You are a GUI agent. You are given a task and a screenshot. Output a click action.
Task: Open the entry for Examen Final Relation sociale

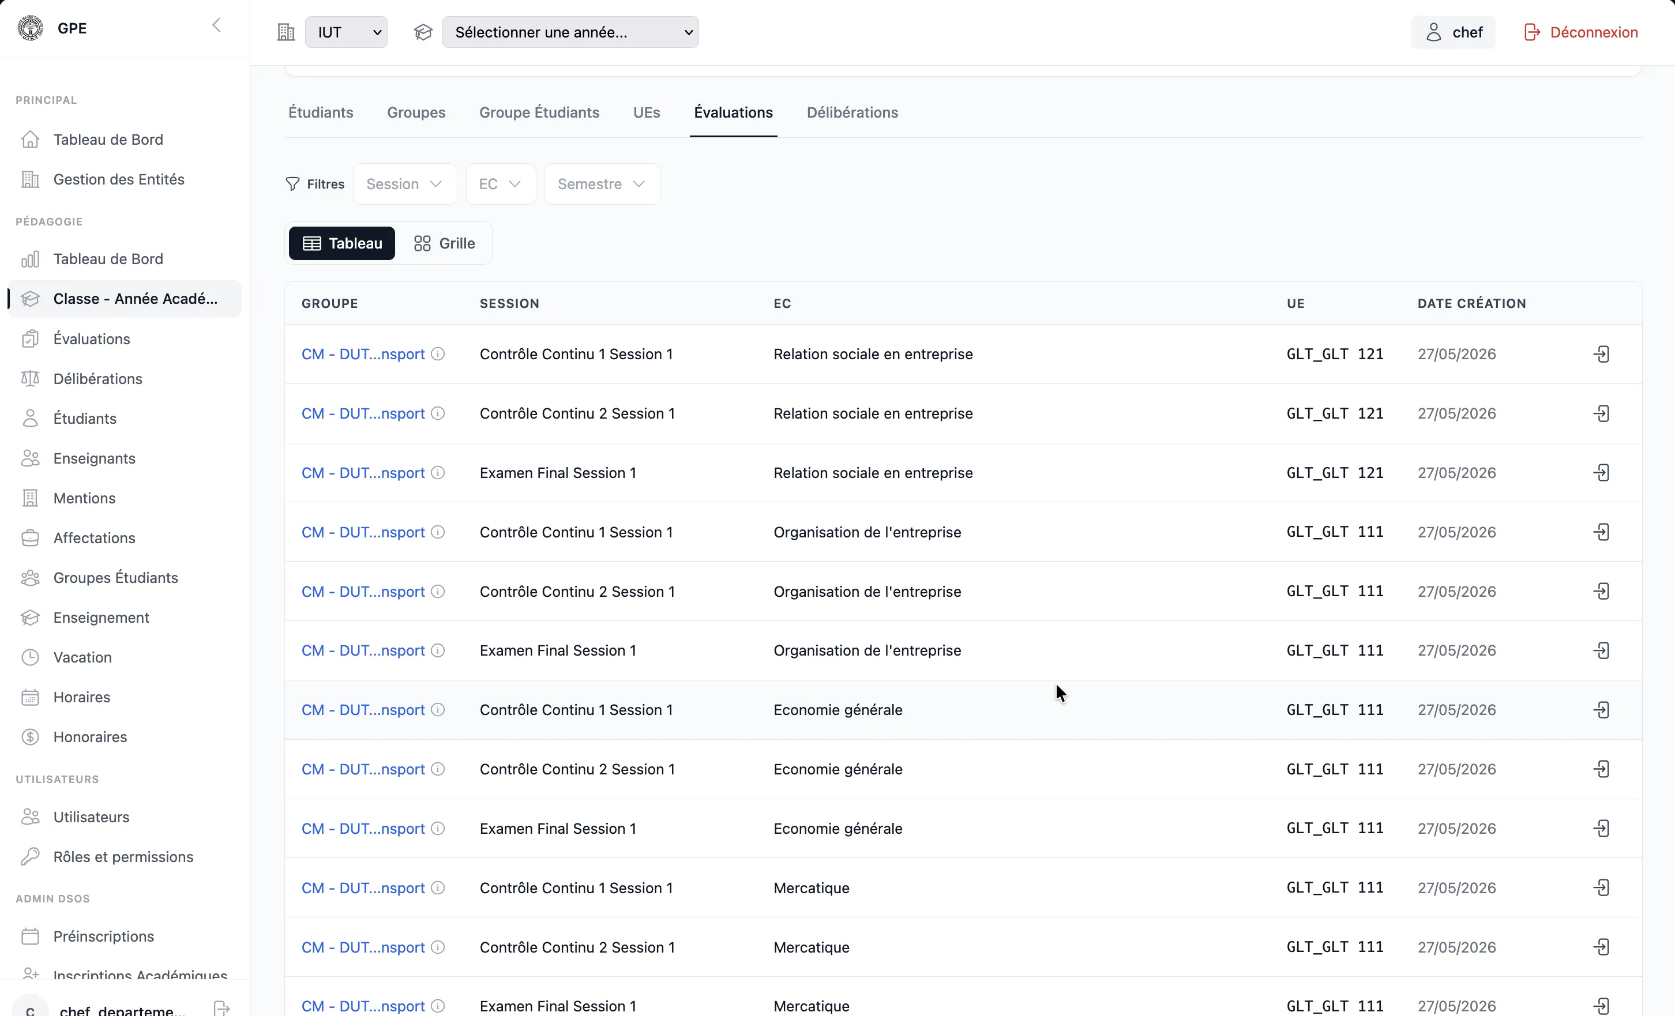pos(1602,472)
